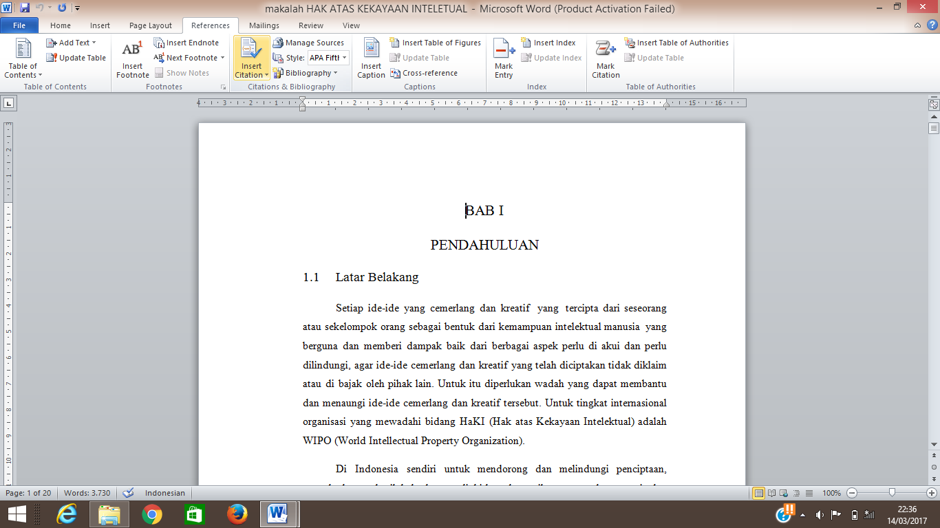Open the Add Text dropdown
The image size is (940, 528).
(x=71, y=42)
